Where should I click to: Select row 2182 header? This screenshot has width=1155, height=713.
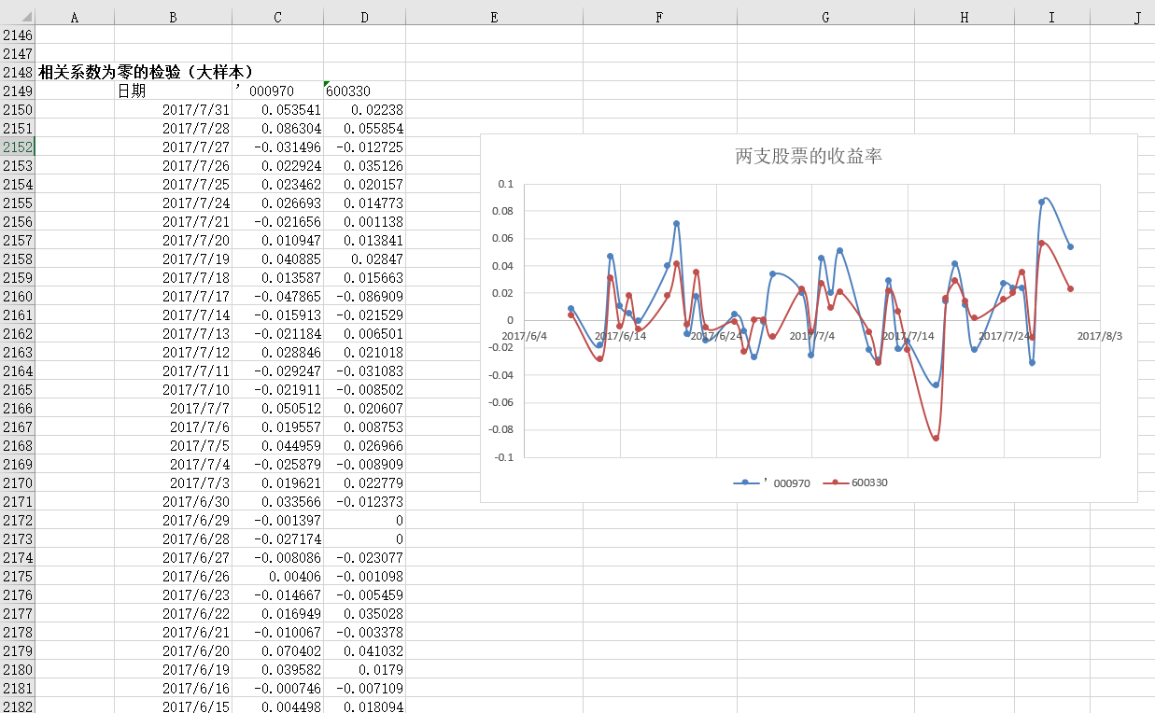pos(18,706)
